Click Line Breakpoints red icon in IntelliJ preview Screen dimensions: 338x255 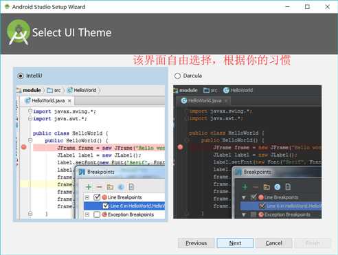pos(104,197)
